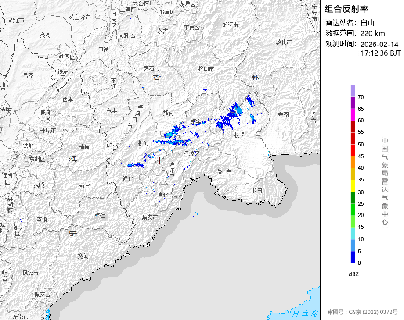The width and height of the screenshot is (404, 320).
Task: Click the time 17:12:36 BJT
Action: click(381, 53)
